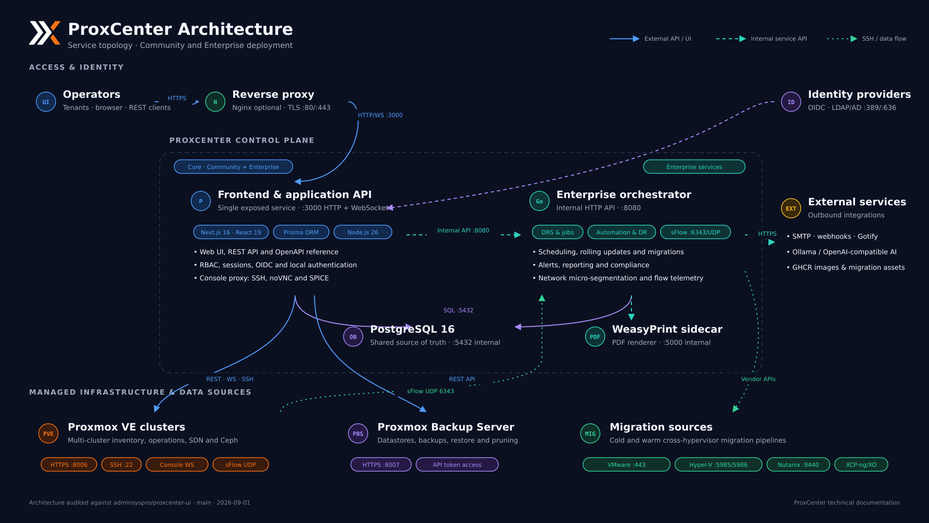Select the Core · Community + Enterprise badge

click(233, 167)
